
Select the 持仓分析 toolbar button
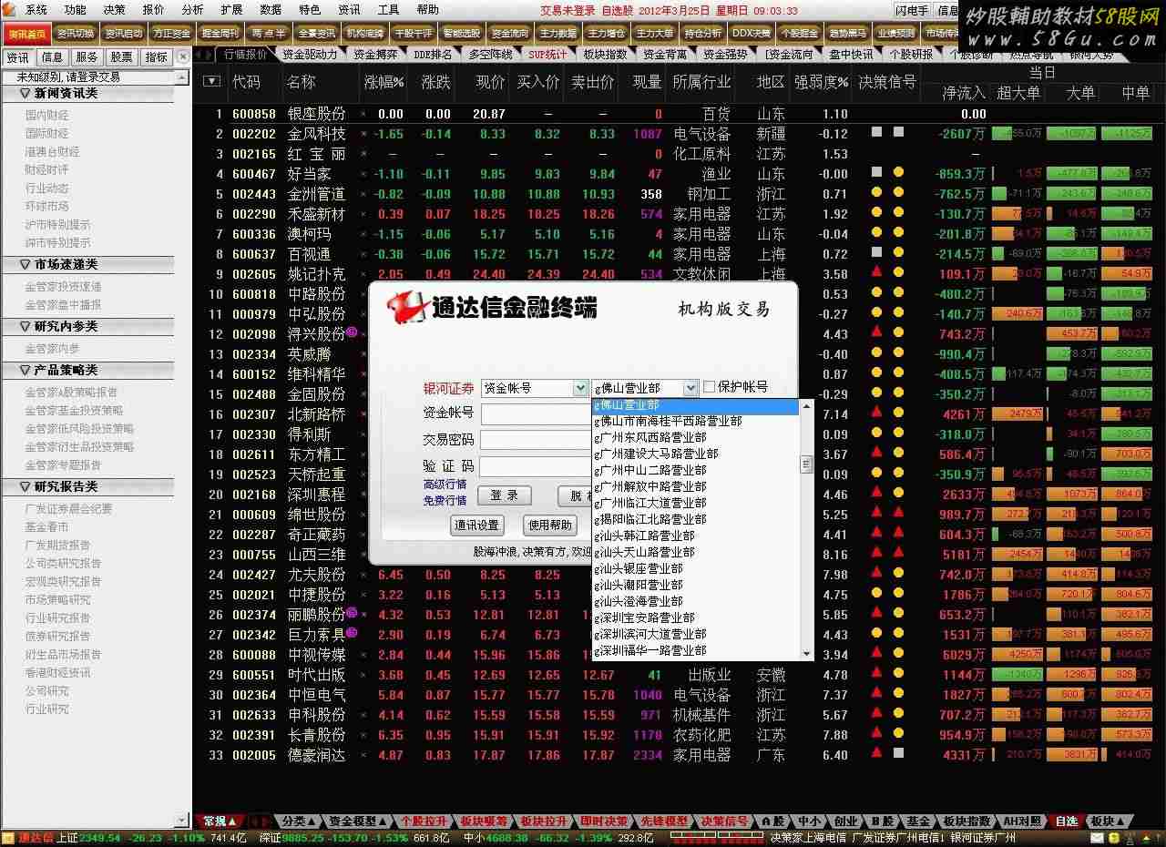(x=703, y=34)
